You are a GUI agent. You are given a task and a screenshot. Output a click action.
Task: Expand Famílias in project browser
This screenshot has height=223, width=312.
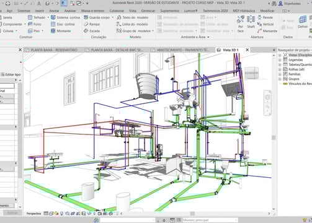point(280,74)
